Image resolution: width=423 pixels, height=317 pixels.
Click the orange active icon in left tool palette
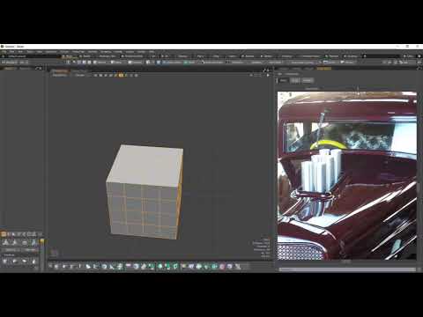[4, 234]
